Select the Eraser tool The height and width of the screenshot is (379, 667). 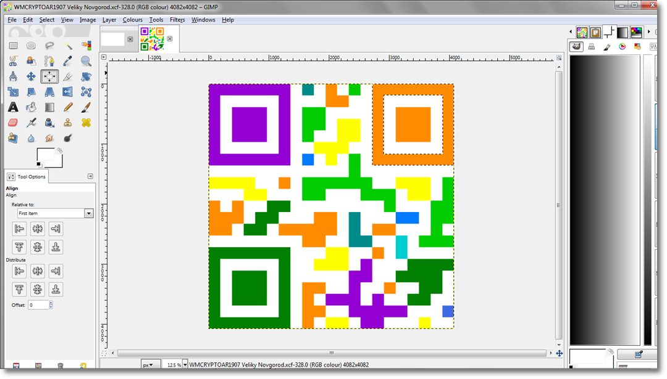[x=13, y=123]
